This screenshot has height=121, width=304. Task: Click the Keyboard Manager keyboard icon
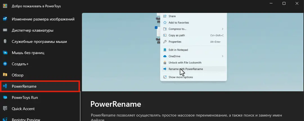pos(5,30)
